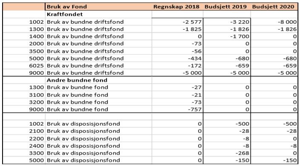Click account code 3500 in first column
Viewport: 304px width, 166px height.
point(24,51)
